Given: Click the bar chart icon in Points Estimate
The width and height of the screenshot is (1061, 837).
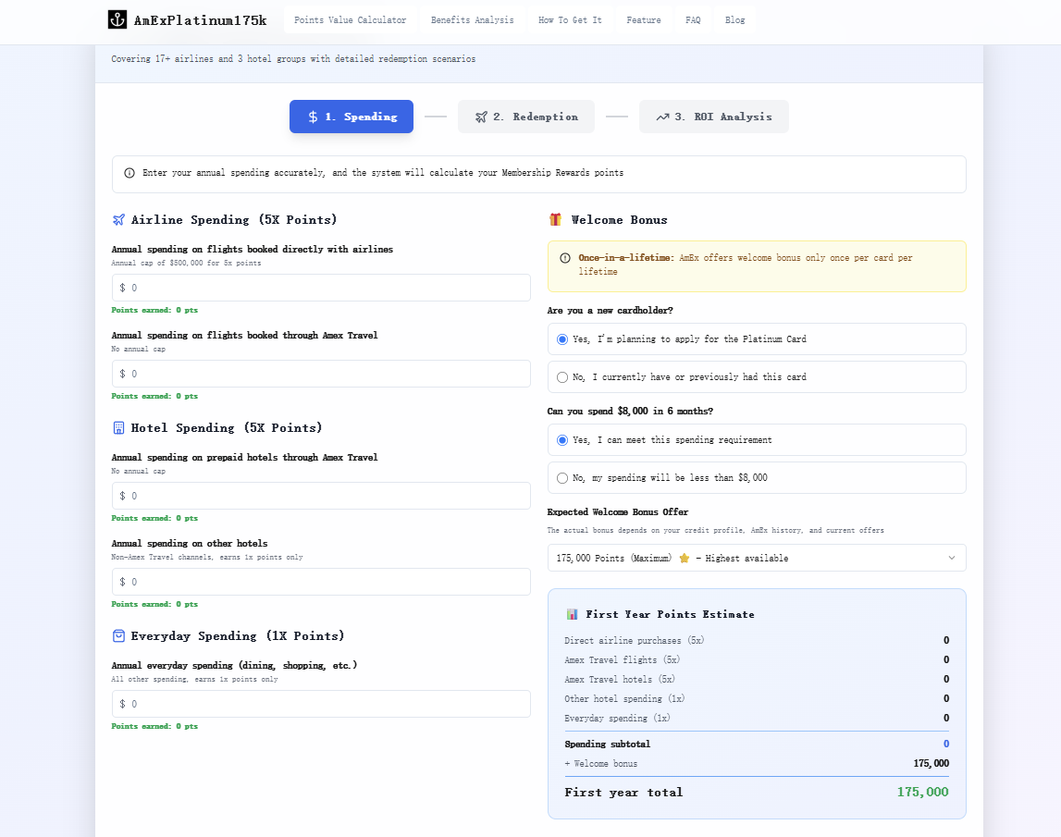Looking at the screenshot, I should pyautogui.click(x=572, y=613).
